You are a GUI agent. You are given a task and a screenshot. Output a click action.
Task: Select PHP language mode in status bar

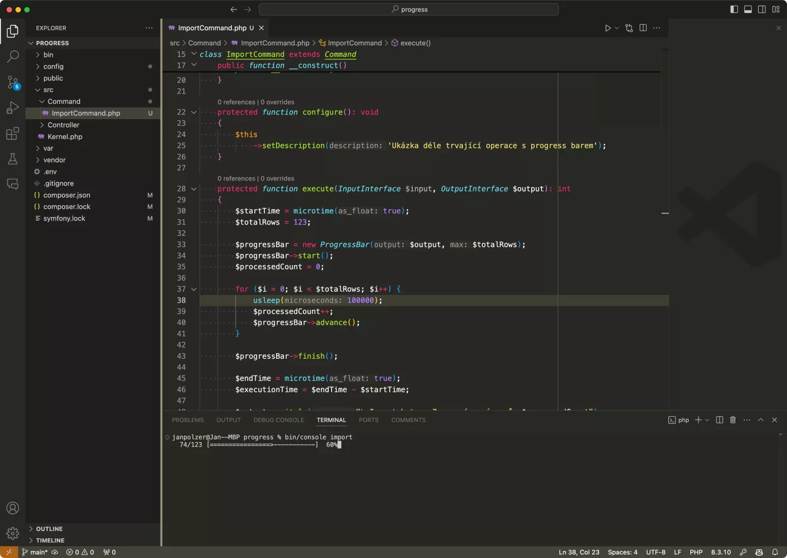coord(696,552)
